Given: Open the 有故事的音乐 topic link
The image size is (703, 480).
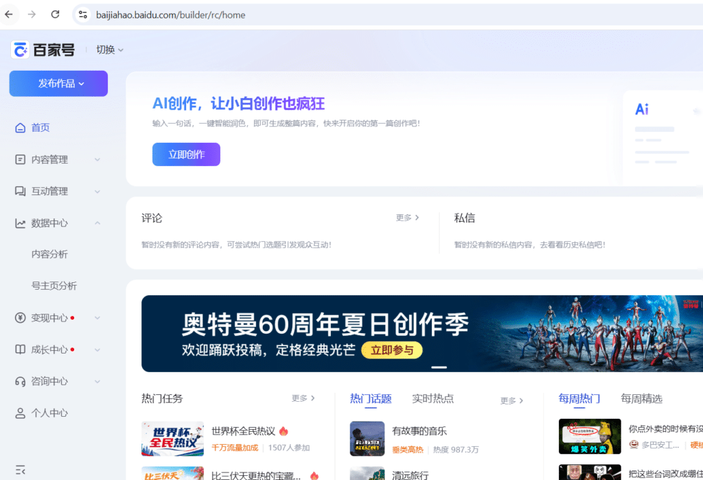Looking at the screenshot, I should pos(419,431).
